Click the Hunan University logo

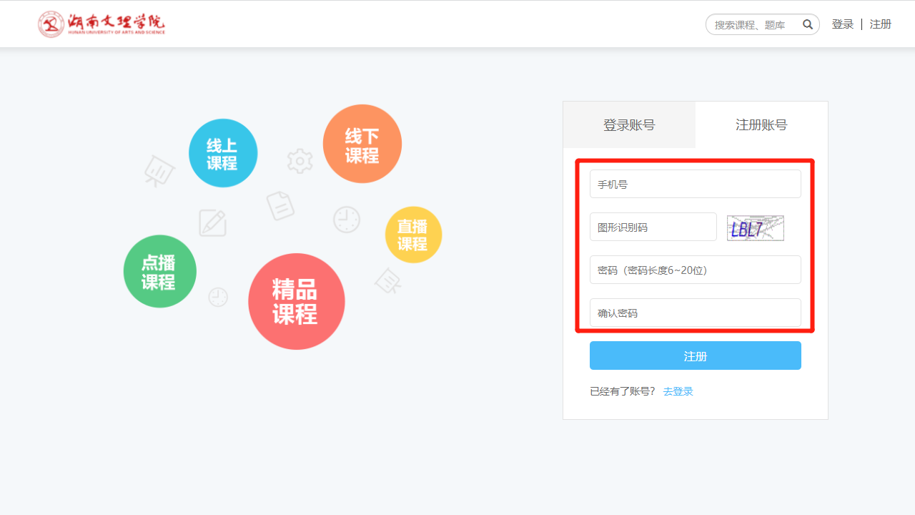point(102,24)
